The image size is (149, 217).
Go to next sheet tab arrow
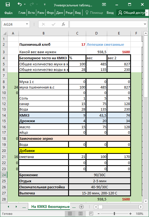click(x=16, y=207)
